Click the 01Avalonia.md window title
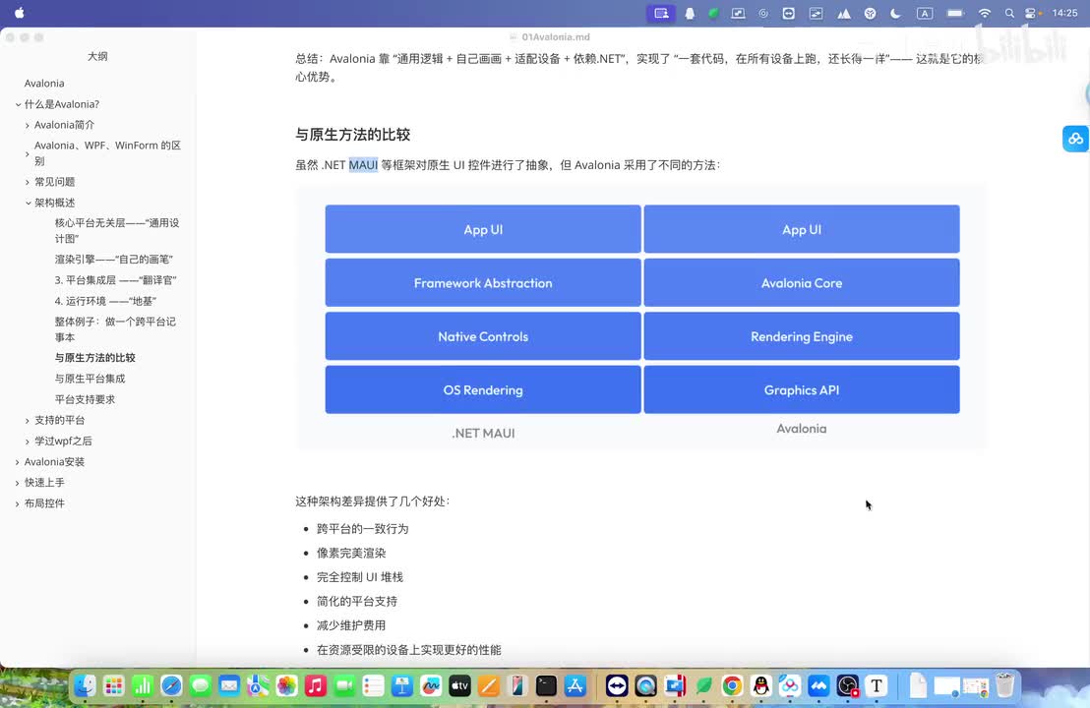1090x708 pixels. tap(556, 36)
